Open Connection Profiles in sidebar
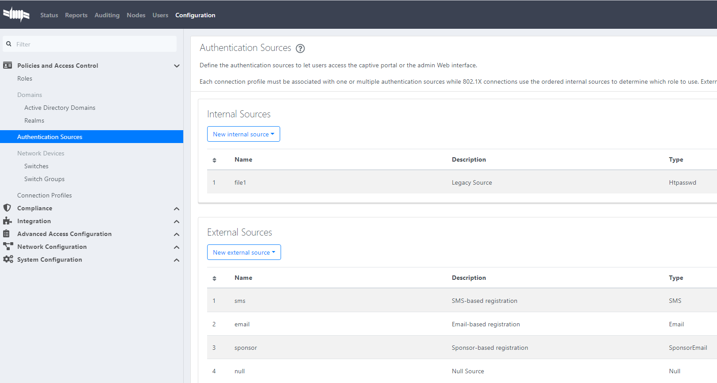Viewport: 717px width, 383px height. coord(44,195)
